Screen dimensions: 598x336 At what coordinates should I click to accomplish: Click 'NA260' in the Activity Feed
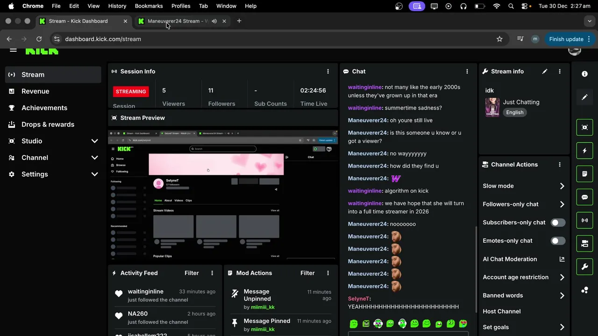[138, 314]
